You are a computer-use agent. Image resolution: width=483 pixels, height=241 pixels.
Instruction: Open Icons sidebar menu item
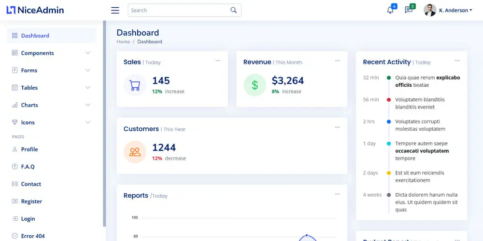click(x=51, y=122)
